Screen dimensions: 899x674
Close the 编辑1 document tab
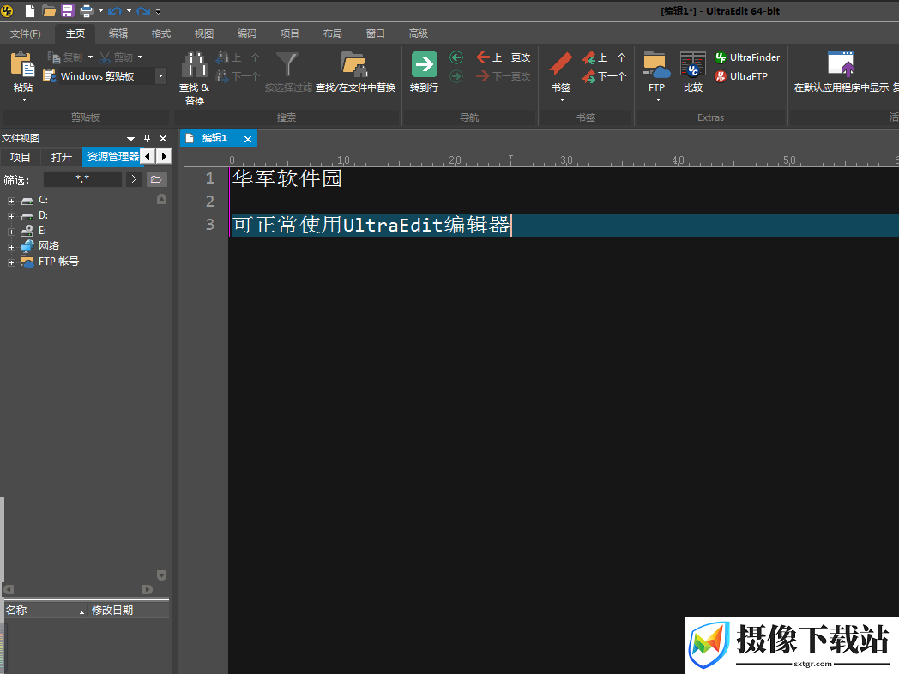pyautogui.click(x=248, y=139)
